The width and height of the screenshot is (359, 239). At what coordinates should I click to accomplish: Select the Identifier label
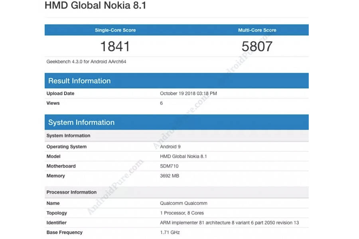click(56, 223)
